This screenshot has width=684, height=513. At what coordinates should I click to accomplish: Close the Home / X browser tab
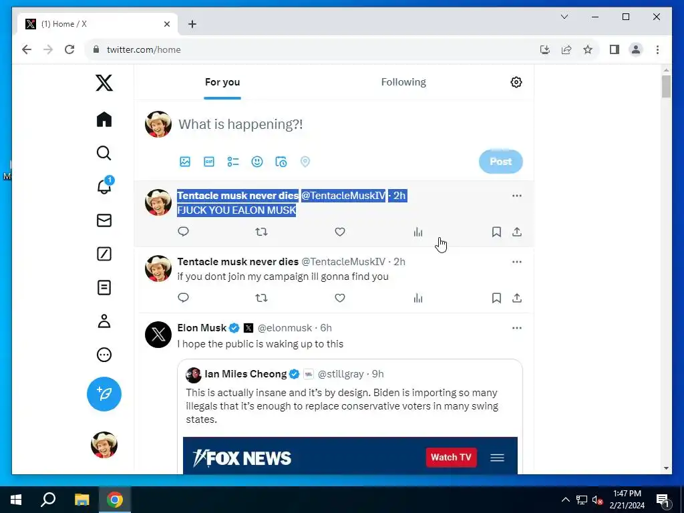tap(166, 24)
